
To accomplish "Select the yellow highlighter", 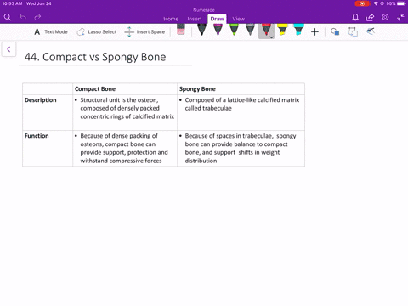I will [x=282, y=30].
